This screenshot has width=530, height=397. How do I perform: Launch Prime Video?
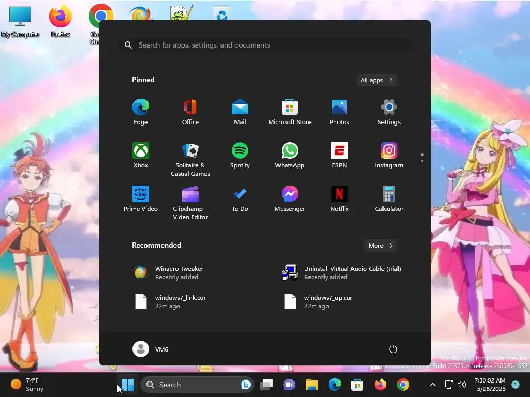click(x=141, y=199)
